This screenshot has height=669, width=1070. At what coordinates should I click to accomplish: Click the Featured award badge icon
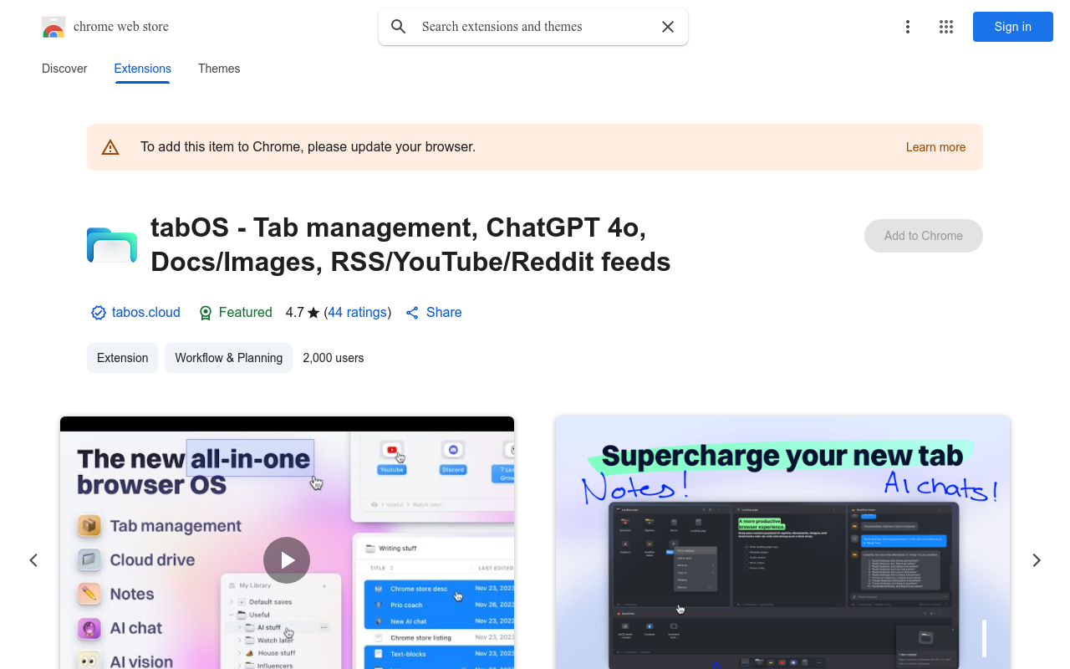206,313
